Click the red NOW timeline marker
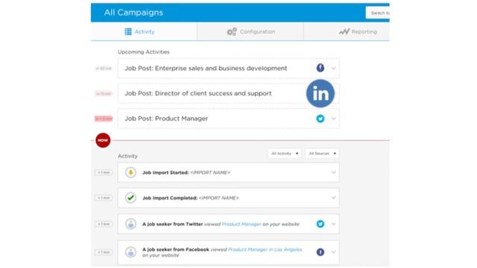 pos(103,141)
